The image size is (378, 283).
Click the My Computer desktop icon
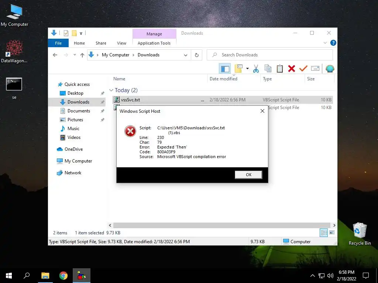pos(14,15)
